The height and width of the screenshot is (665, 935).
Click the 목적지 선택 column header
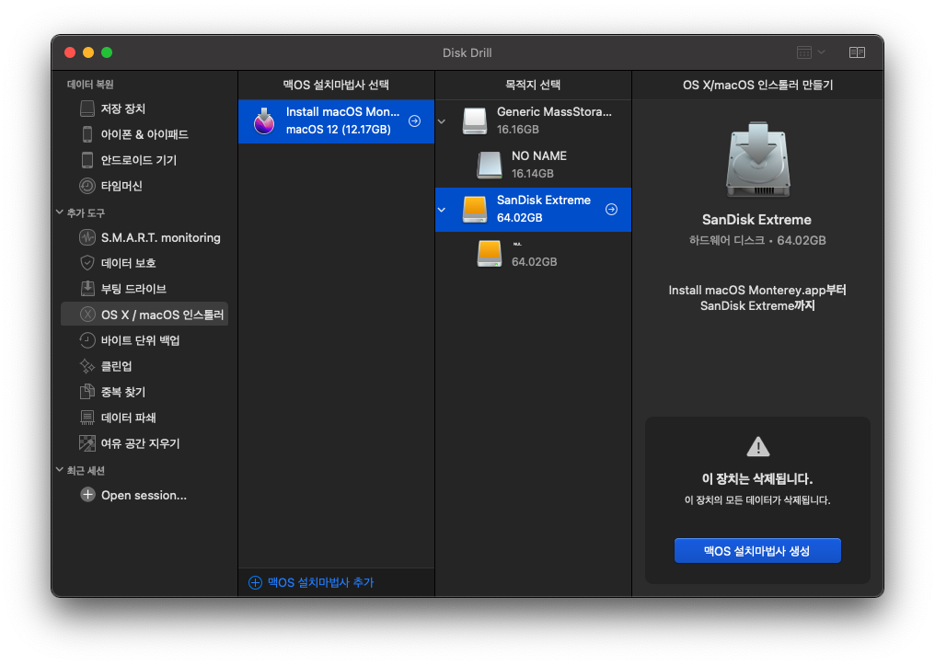click(x=533, y=85)
